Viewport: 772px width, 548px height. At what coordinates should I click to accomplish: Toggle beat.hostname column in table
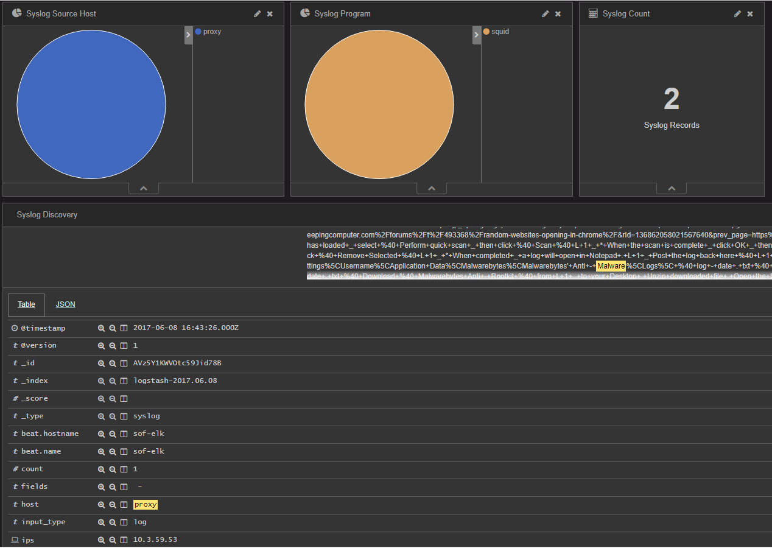coord(124,434)
